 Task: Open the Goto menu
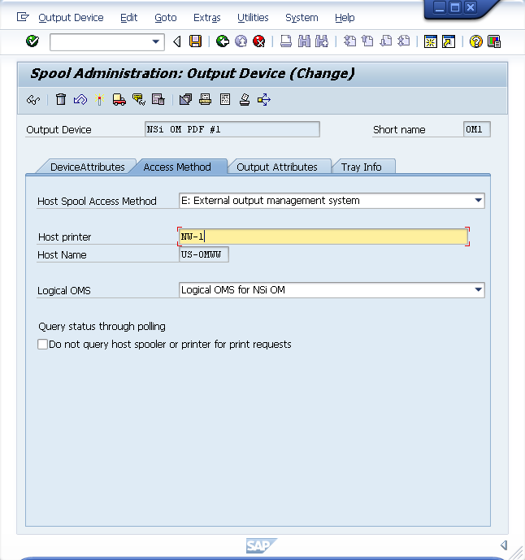point(165,18)
